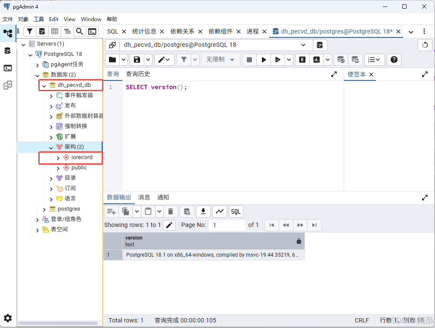435x328 pixels.
Task: Toggle connection status icon beside connection name
Action: [x=112, y=45]
